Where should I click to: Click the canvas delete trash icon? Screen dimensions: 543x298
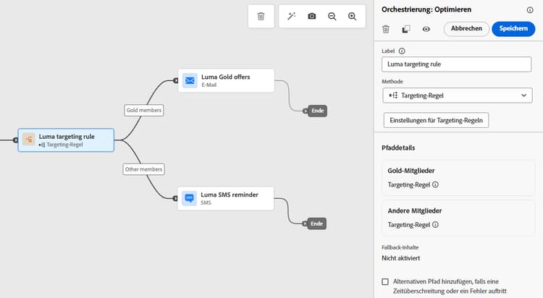tap(261, 16)
